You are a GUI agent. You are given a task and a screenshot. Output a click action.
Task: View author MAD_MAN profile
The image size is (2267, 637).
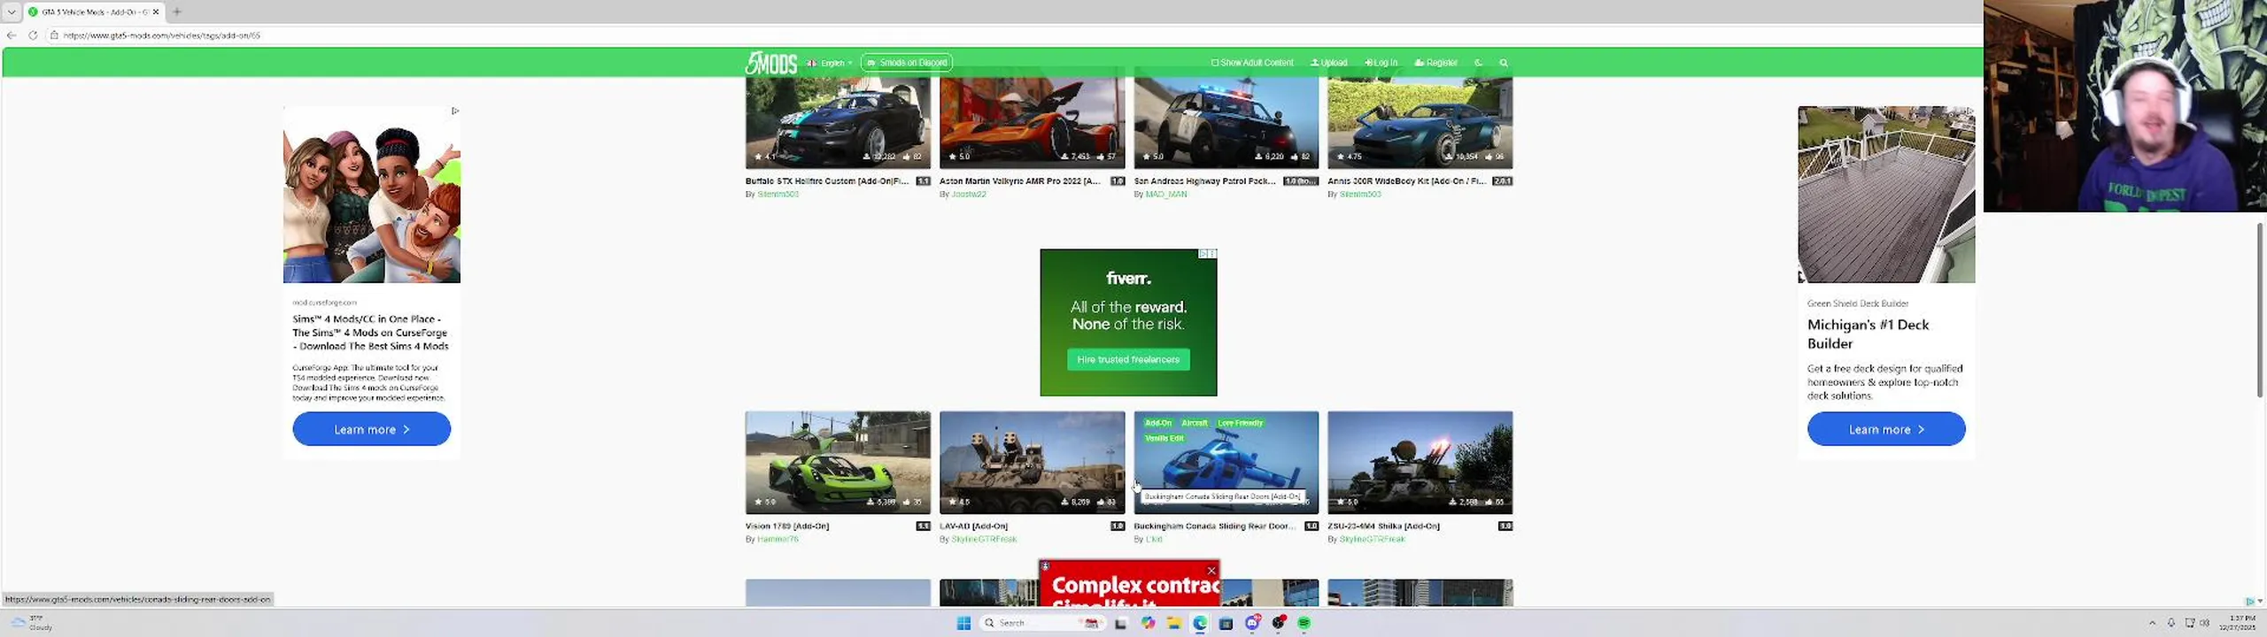click(x=1165, y=195)
